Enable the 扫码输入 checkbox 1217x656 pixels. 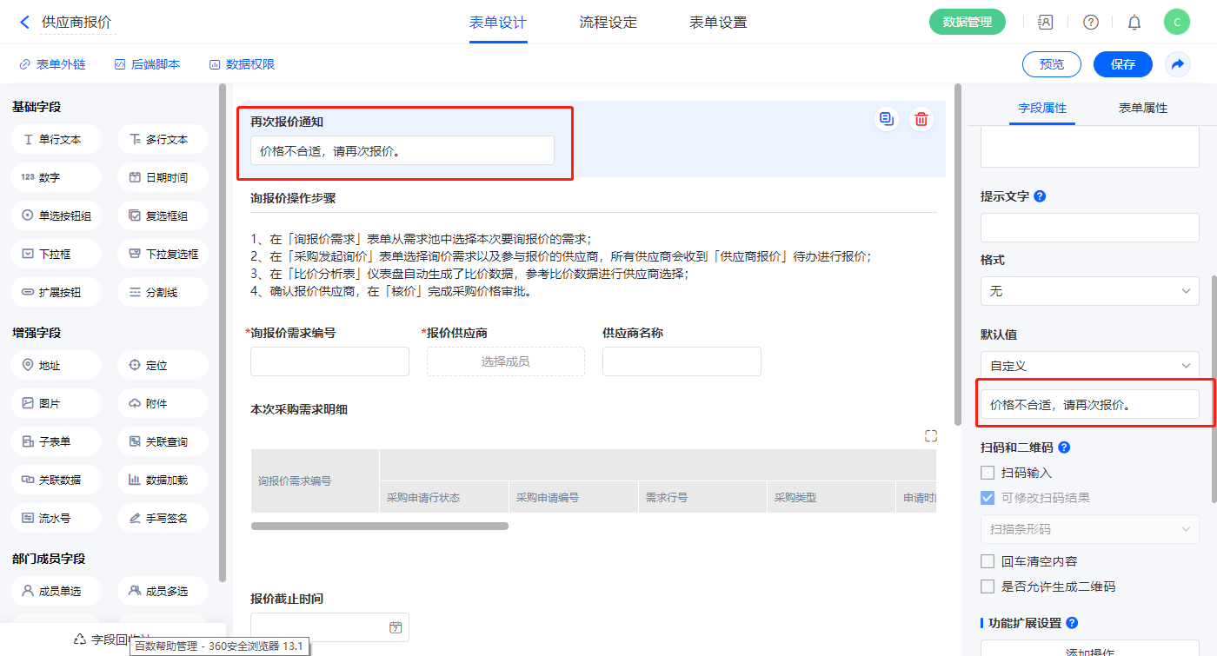(988, 473)
